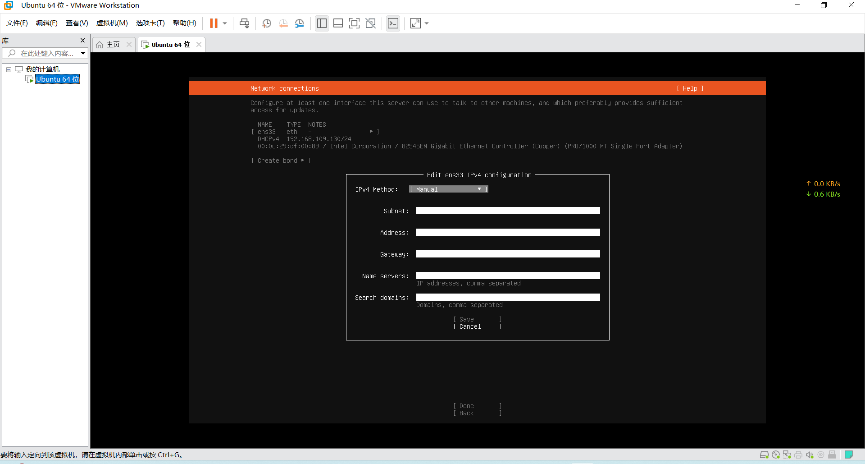
Task: Open the 文件(F) menu
Action: 17,23
